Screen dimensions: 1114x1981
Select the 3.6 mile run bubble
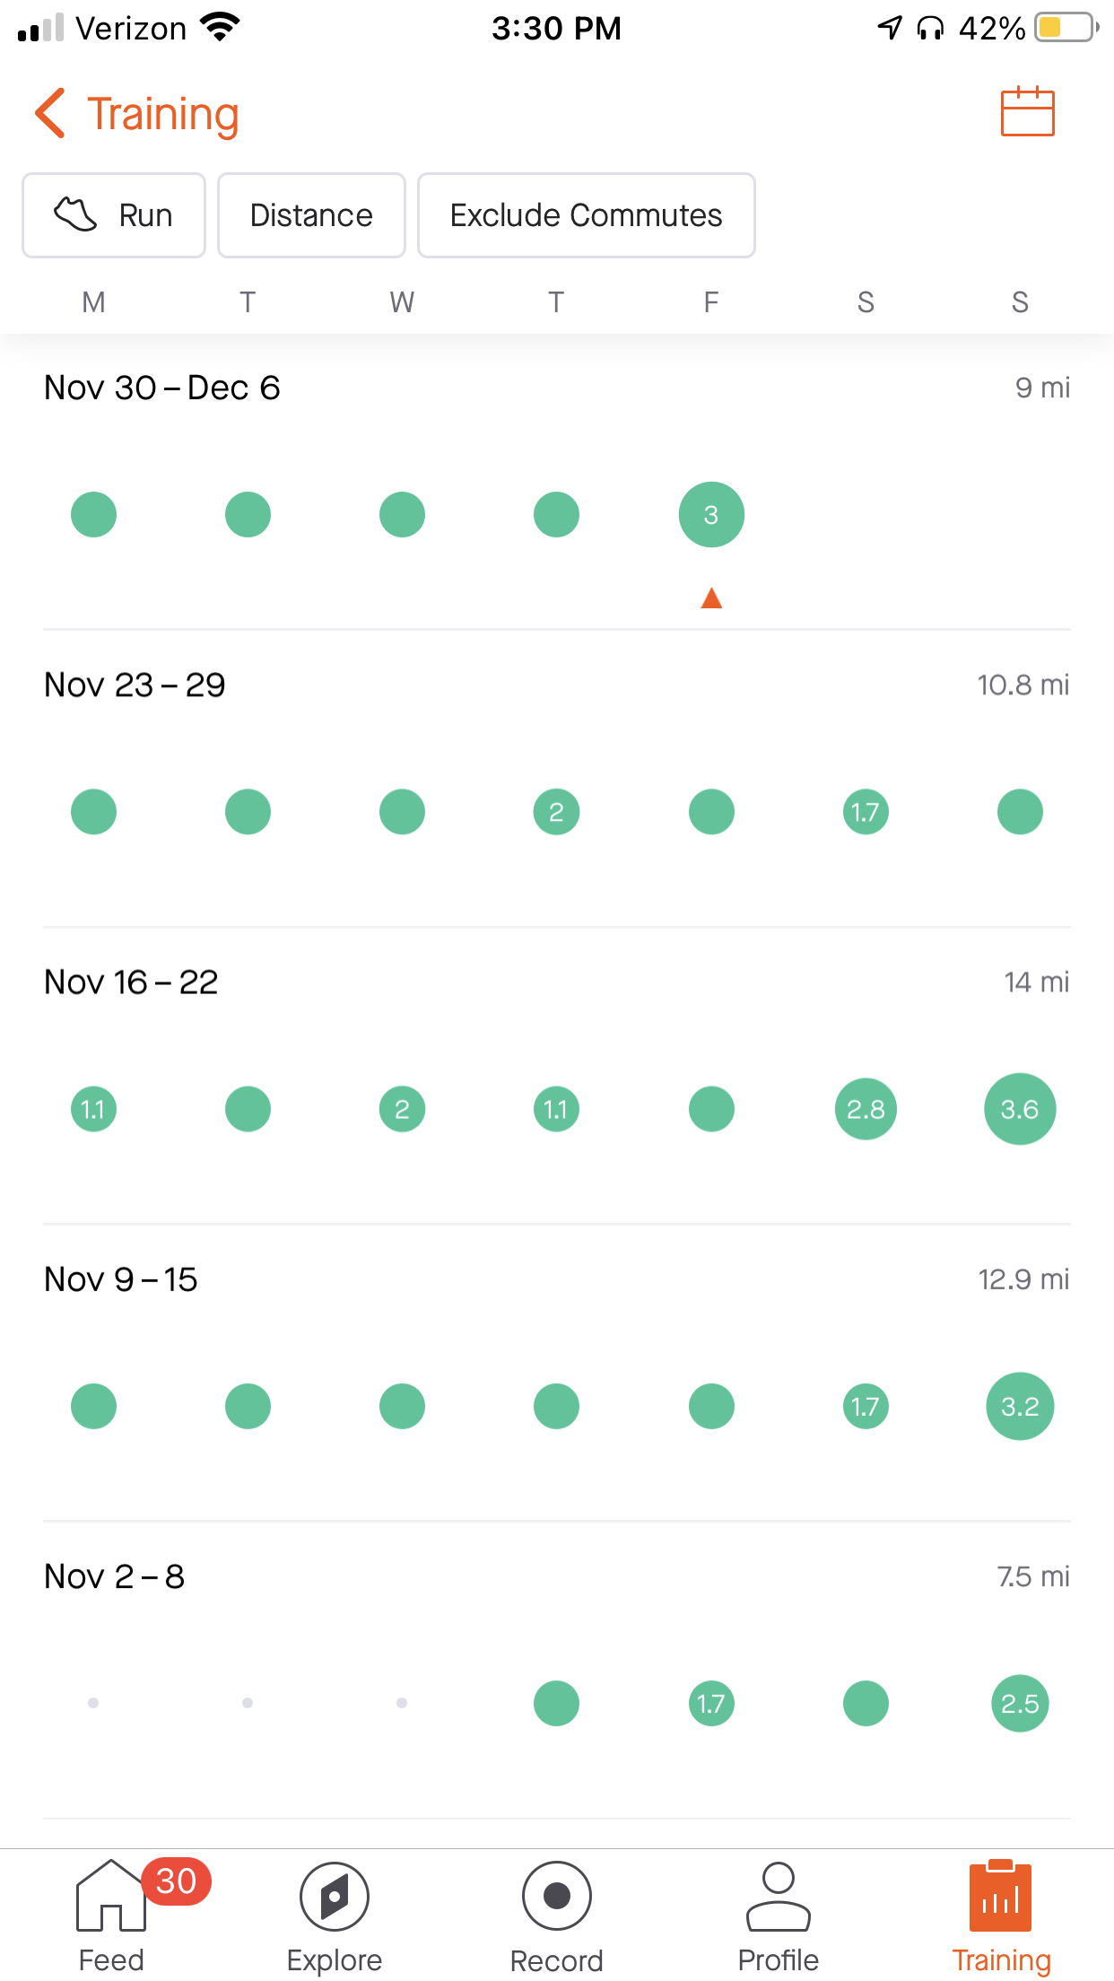click(1020, 1109)
